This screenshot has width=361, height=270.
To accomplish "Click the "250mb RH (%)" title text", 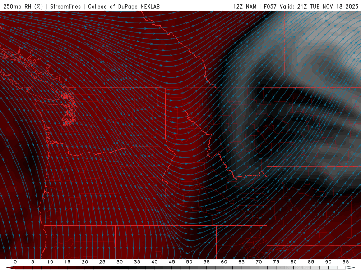I will click(x=23, y=6).
